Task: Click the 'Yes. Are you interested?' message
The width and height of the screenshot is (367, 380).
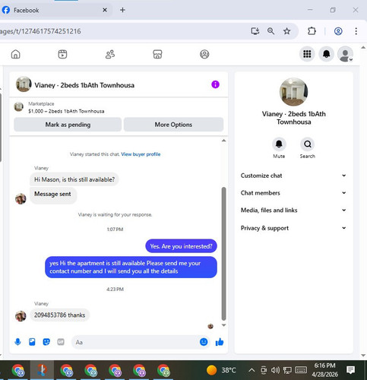Action: click(x=181, y=246)
